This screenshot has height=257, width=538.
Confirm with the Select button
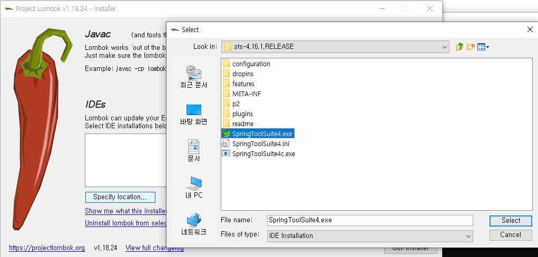click(x=511, y=221)
